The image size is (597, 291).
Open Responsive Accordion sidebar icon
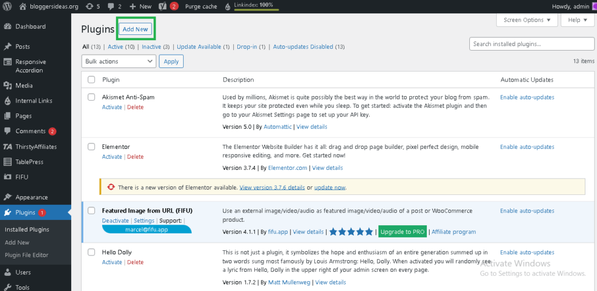7,62
